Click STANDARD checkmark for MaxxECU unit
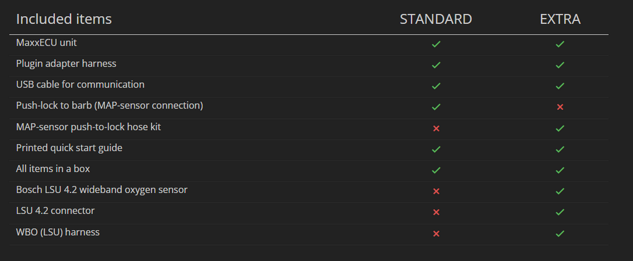The width and height of the screenshot is (633, 261). (436, 44)
